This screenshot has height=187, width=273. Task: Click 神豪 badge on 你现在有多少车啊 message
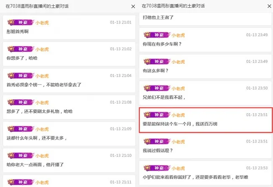pyautogui.click(x=157, y=35)
